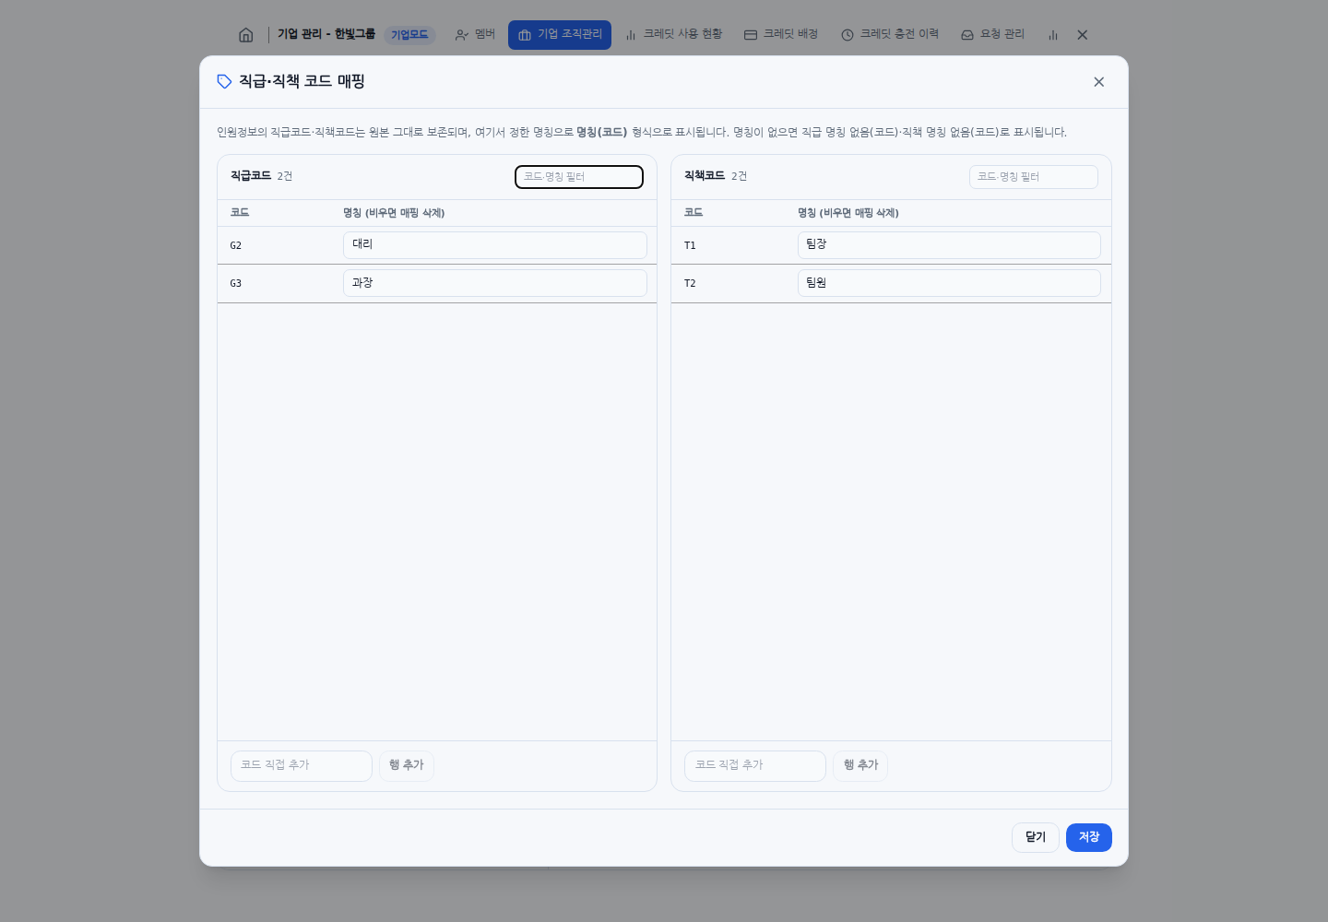
Task: Edit the name field for code G2
Action: pyautogui.click(x=495, y=245)
